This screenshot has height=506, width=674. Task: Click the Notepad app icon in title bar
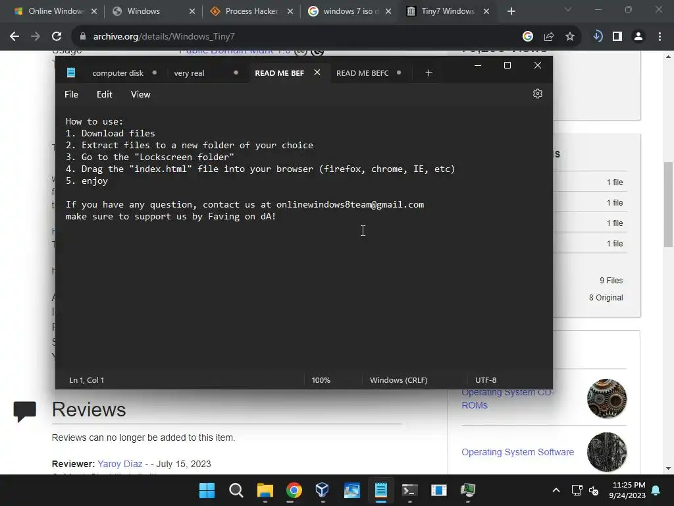click(x=71, y=72)
